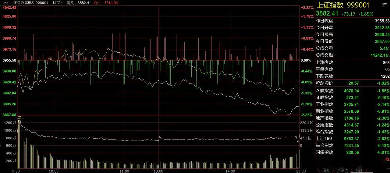This screenshot has width=390, height=173.
Task: Click the 1200万 volume axis label
Action: click(10, 122)
